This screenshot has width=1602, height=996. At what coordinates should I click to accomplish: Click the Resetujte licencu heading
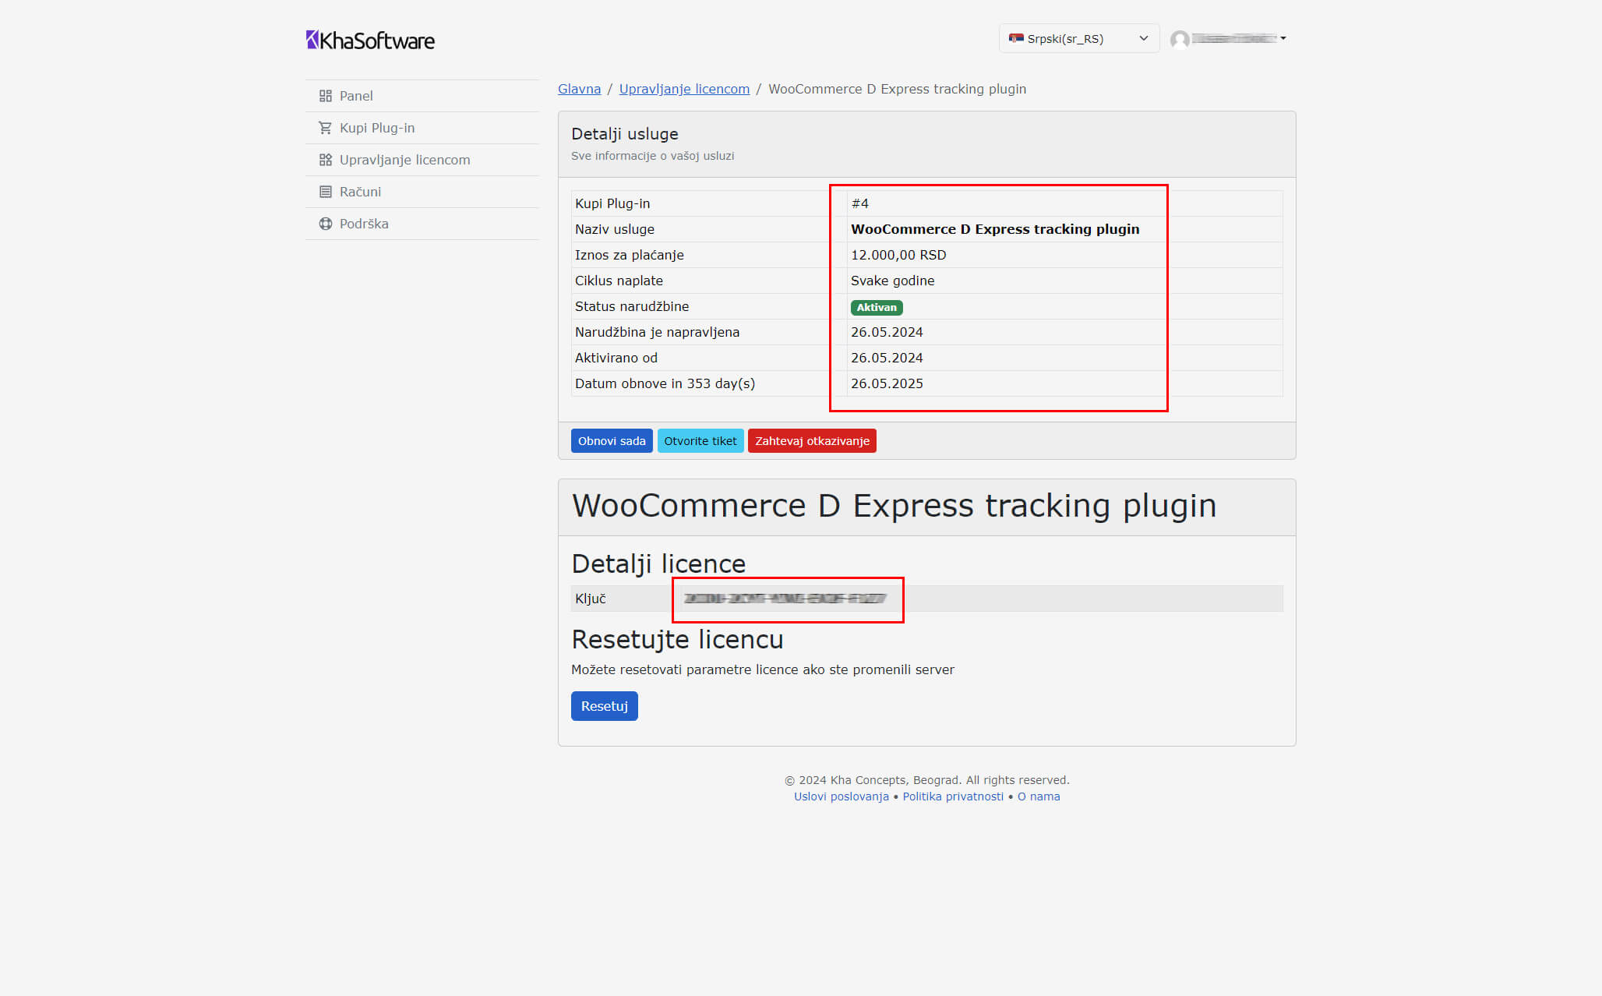[677, 640]
